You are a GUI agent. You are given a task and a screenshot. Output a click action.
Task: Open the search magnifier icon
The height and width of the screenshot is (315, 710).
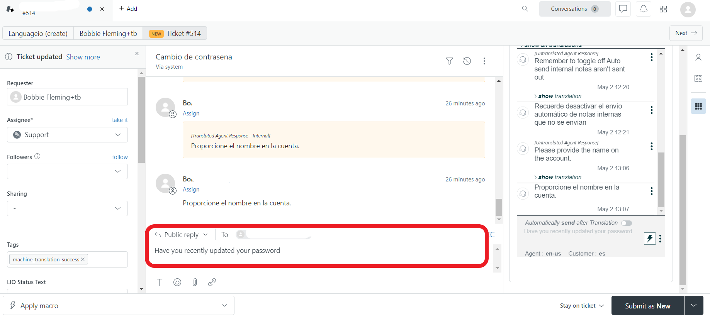pyautogui.click(x=525, y=9)
